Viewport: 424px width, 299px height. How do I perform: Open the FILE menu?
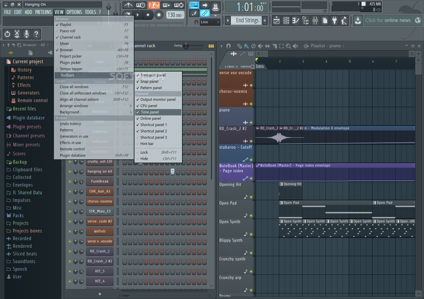[8, 12]
